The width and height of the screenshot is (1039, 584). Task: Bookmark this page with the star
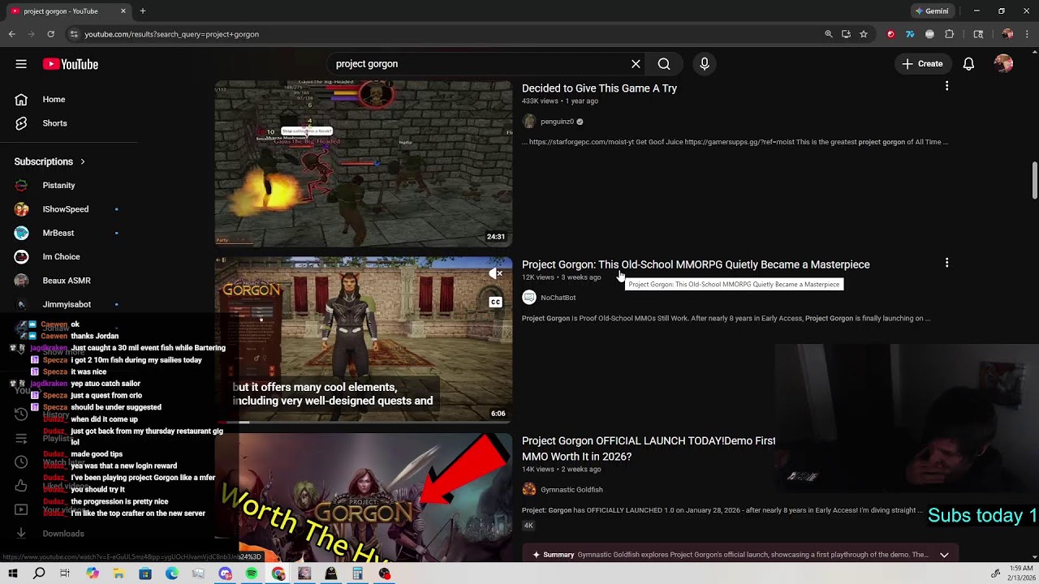864,34
